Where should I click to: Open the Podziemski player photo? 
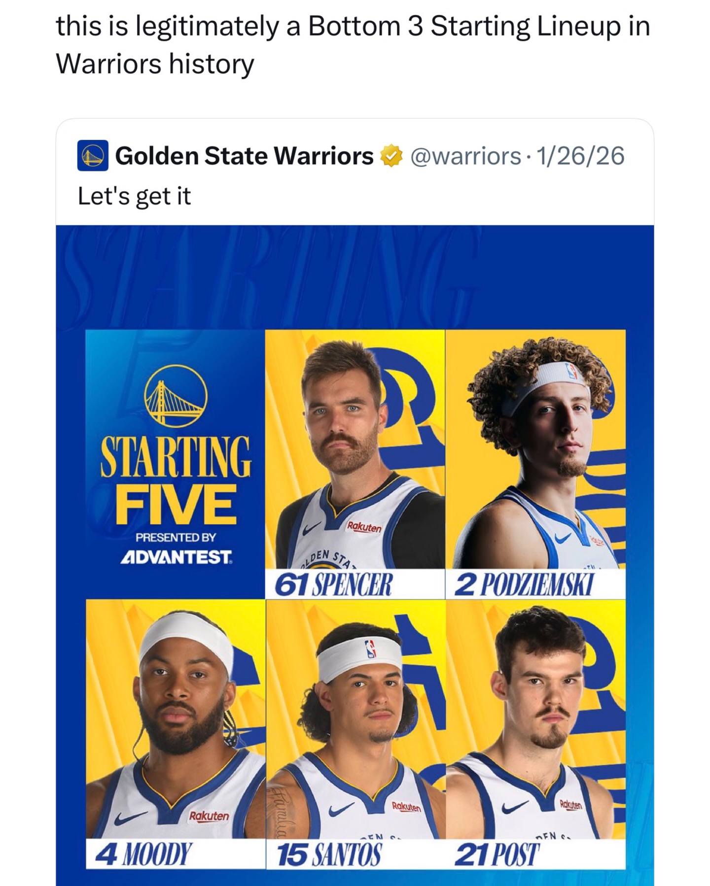coord(535,448)
